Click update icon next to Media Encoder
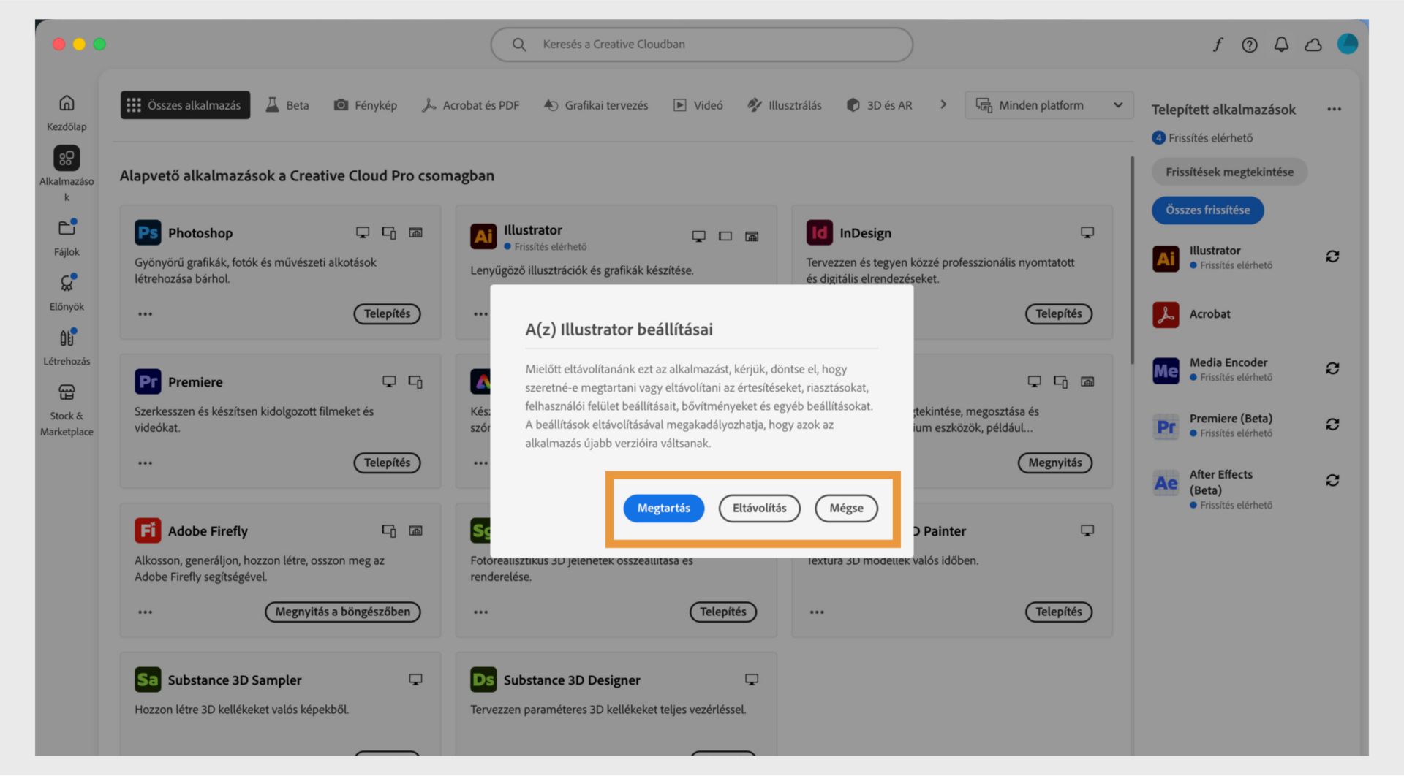 tap(1332, 368)
